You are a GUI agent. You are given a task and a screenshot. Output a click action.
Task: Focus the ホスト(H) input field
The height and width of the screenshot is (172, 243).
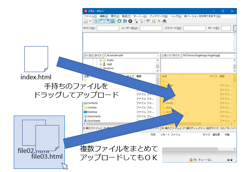pos(108,28)
